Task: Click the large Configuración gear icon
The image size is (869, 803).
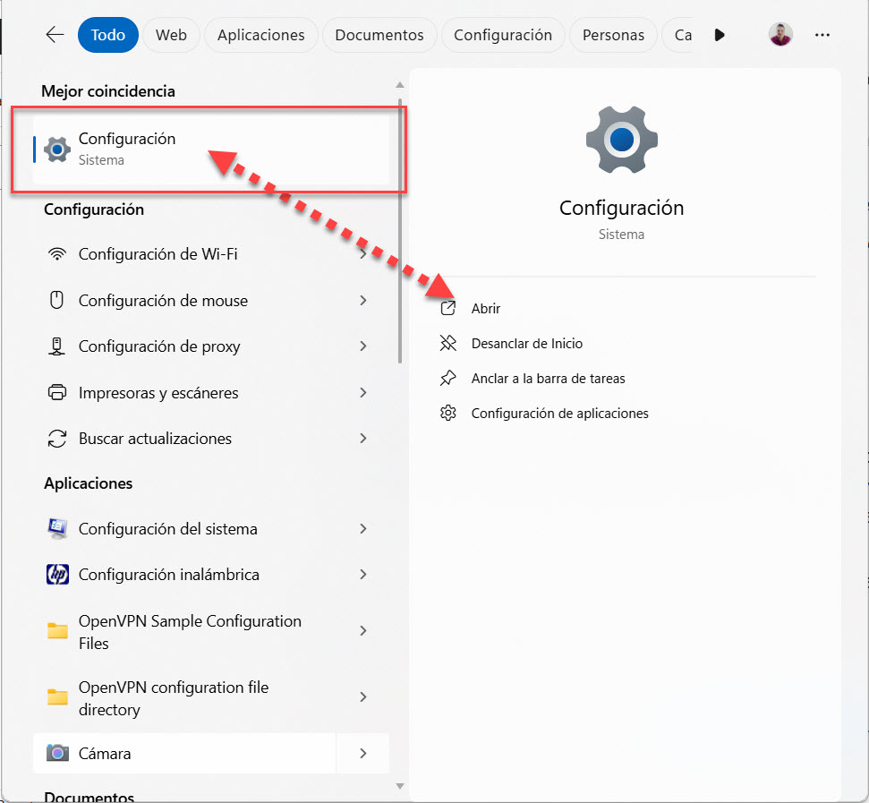Action: (621, 140)
